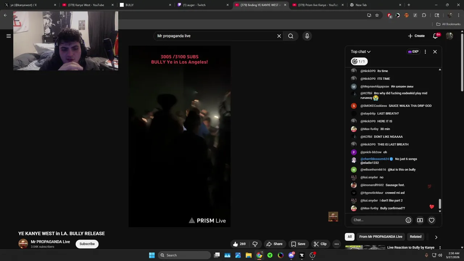The width and height of the screenshot is (464, 261).
Task: Open File Explorer from the taskbar
Action: pyautogui.click(x=249, y=255)
